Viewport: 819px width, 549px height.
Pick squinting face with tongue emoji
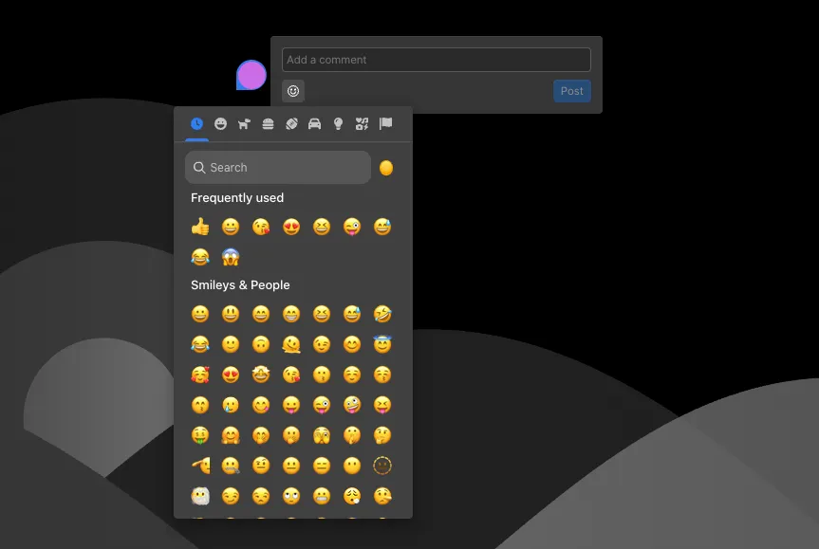click(382, 405)
